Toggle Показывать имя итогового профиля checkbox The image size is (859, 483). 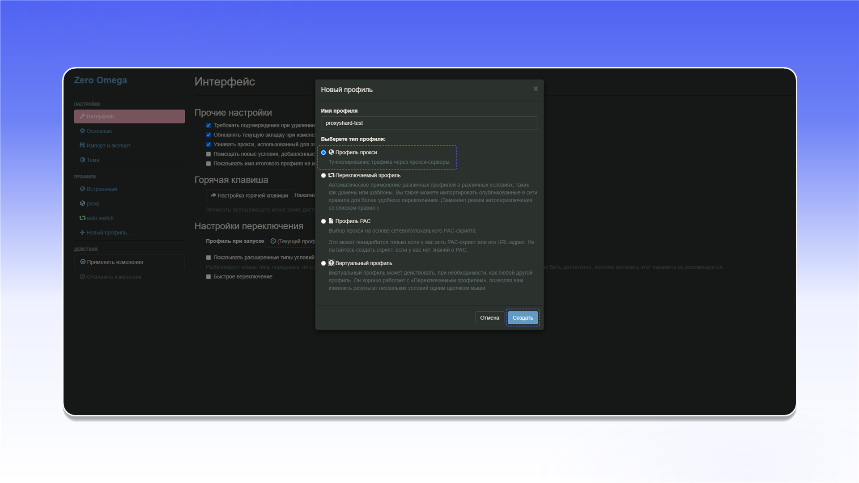point(208,164)
